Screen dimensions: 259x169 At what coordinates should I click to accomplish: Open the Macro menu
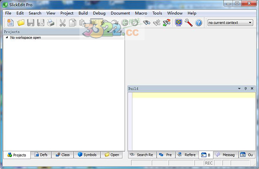[x=141, y=13]
